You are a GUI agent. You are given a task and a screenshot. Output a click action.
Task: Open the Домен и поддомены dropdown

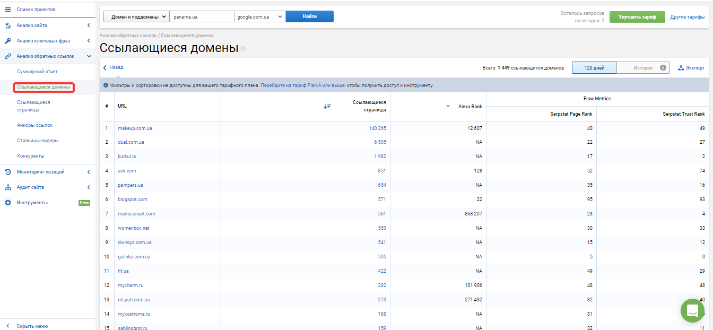point(136,17)
